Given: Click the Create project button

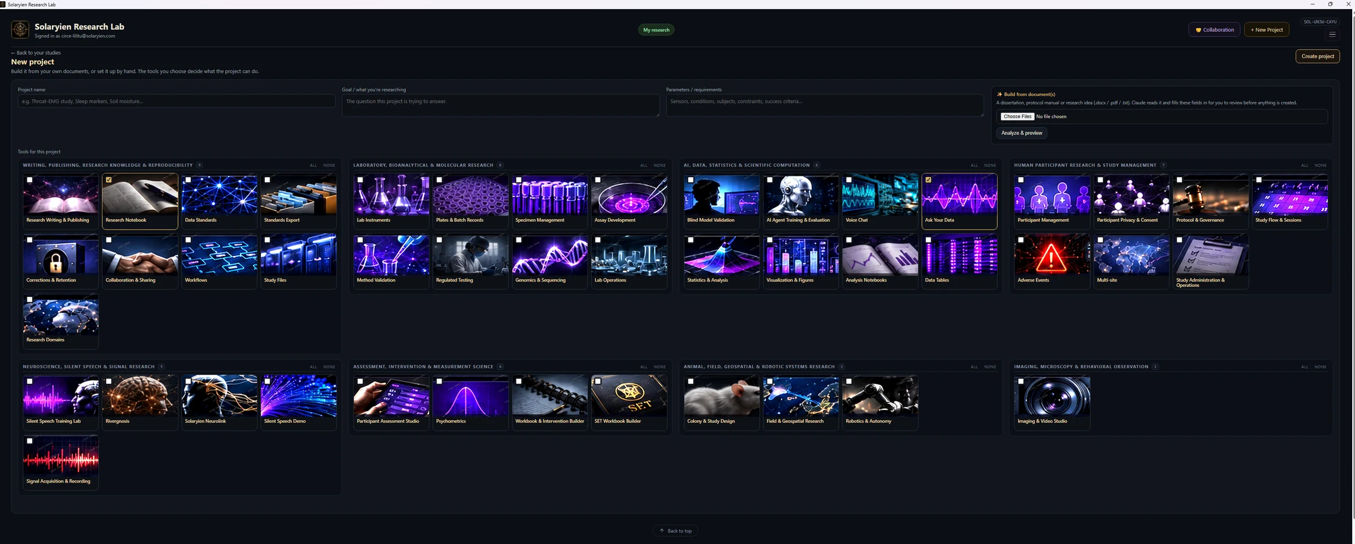Looking at the screenshot, I should tap(1317, 56).
